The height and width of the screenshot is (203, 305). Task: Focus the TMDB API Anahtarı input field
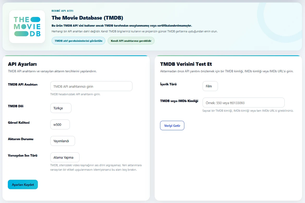[91, 86]
